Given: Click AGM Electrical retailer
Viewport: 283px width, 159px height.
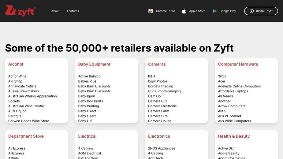Looking at the screenshot, I should (90, 153).
